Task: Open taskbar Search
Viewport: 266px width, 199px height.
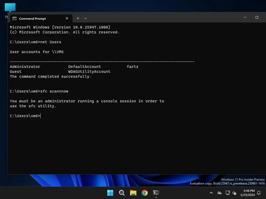Action: (x=122, y=193)
